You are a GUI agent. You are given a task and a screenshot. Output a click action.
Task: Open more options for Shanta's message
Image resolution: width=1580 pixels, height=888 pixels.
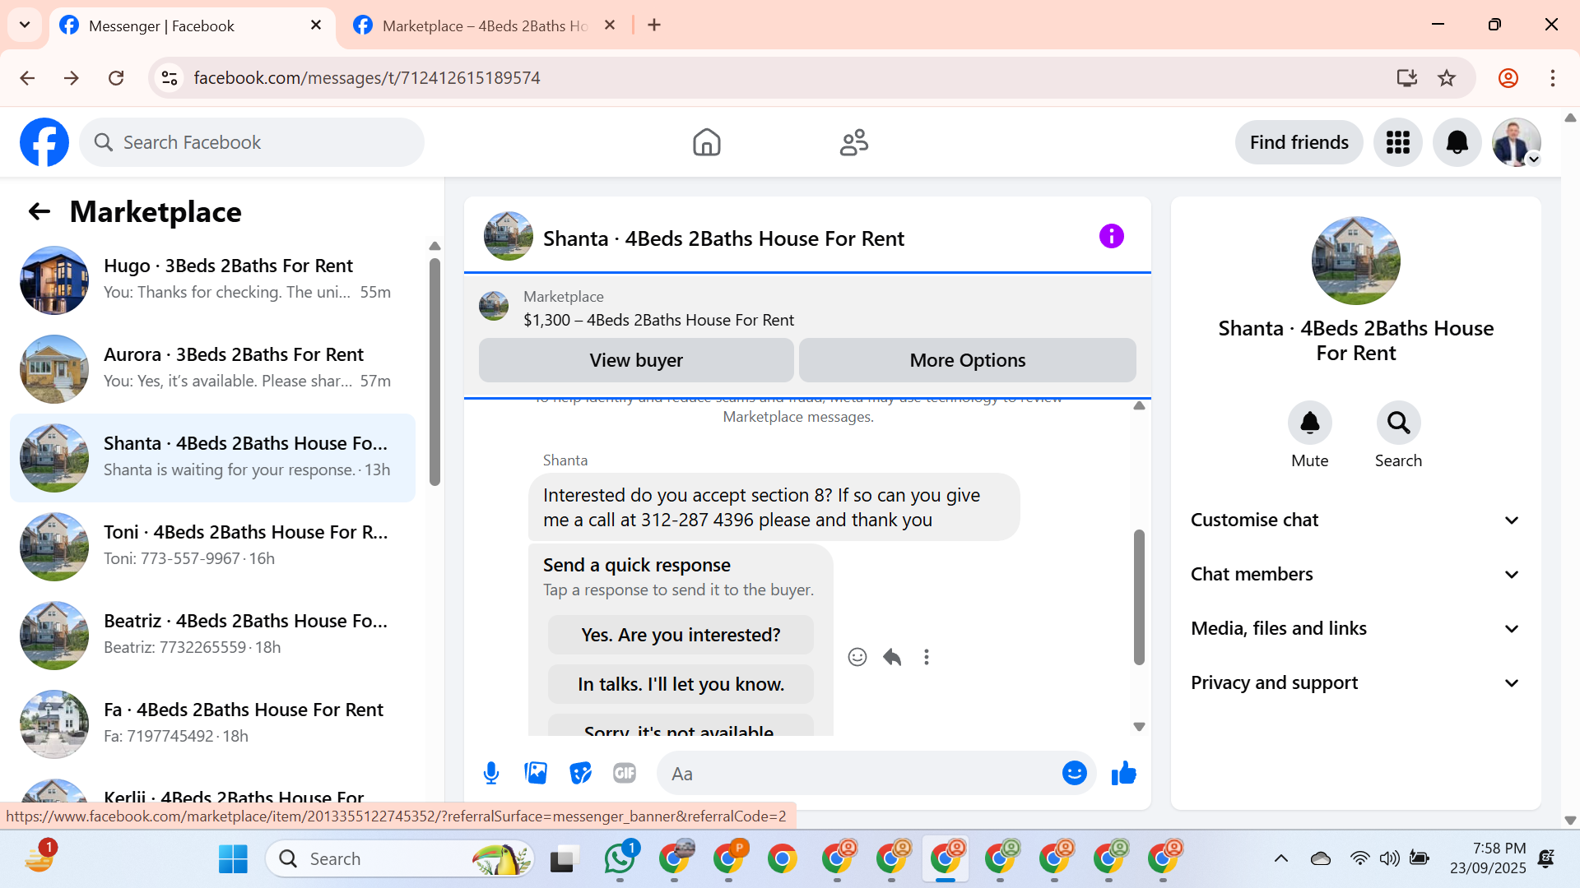(927, 657)
